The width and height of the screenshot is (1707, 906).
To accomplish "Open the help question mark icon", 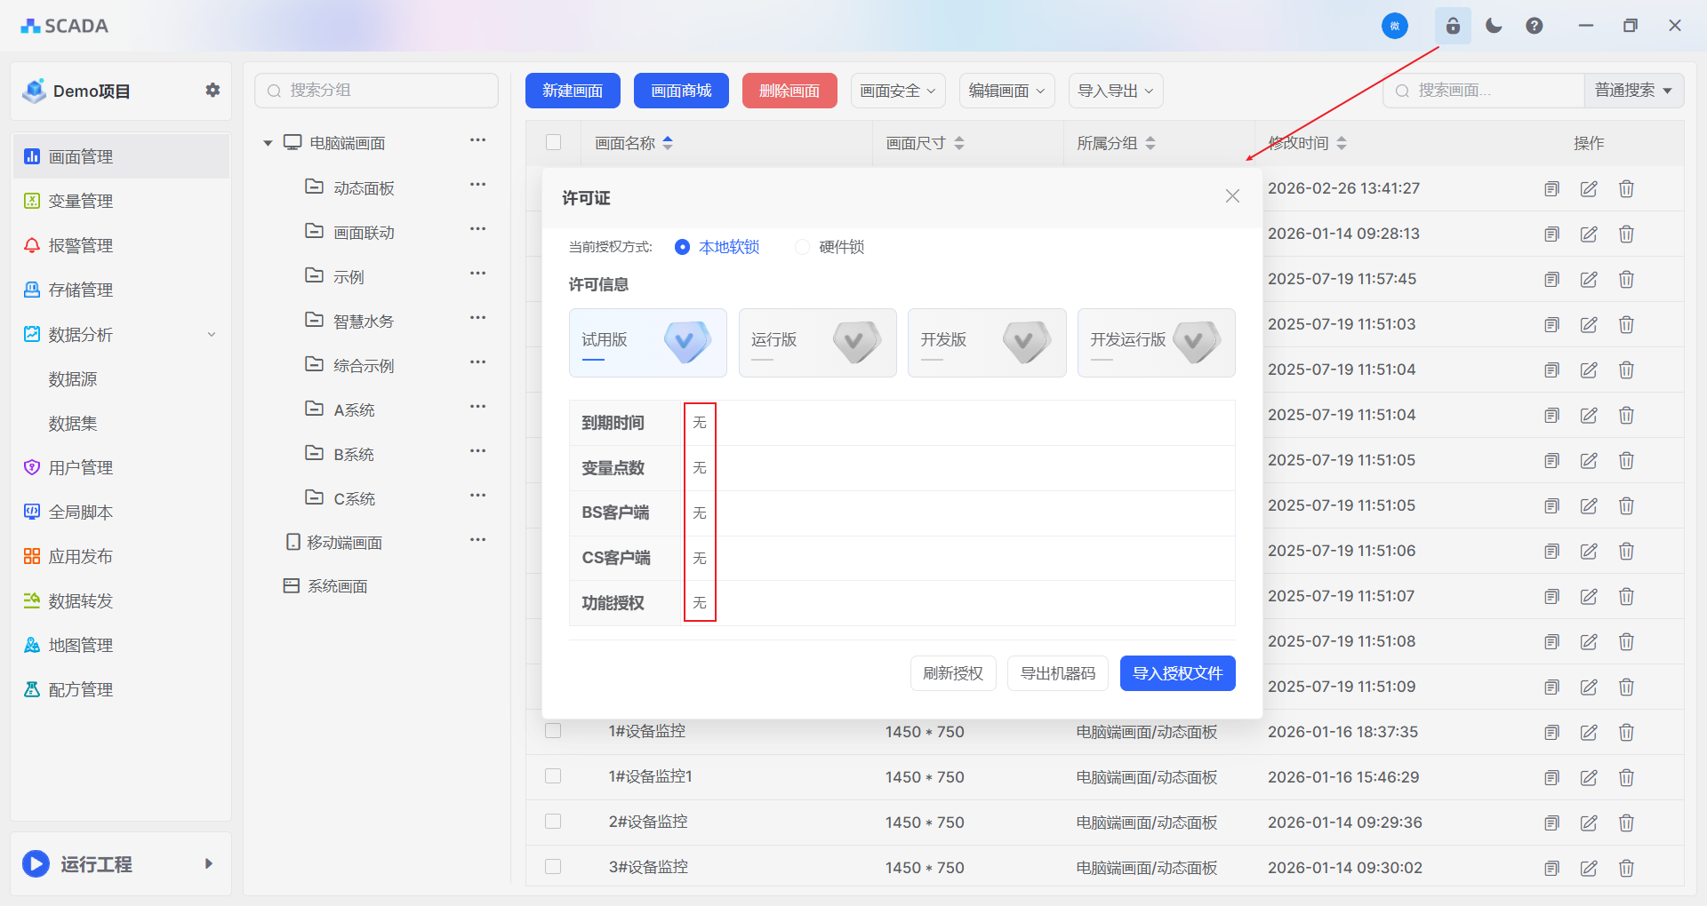I will click(x=1535, y=26).
